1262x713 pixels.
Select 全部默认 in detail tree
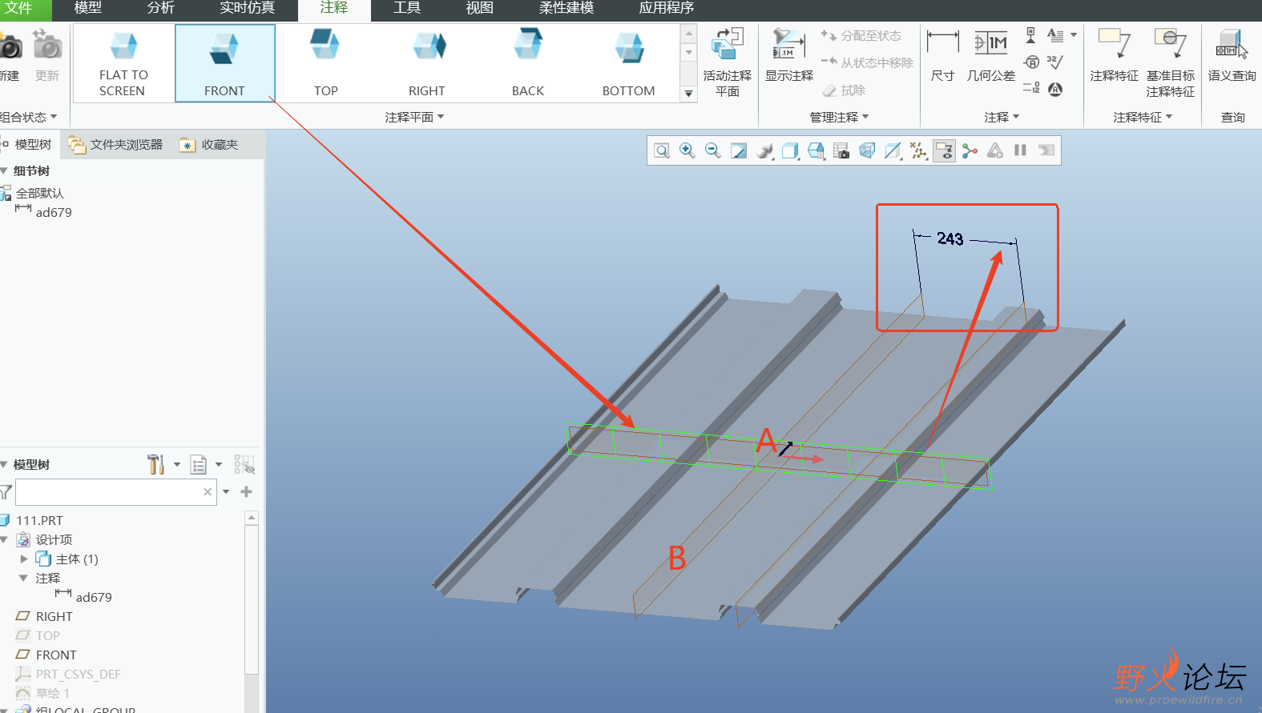click(x=39, y=193)
